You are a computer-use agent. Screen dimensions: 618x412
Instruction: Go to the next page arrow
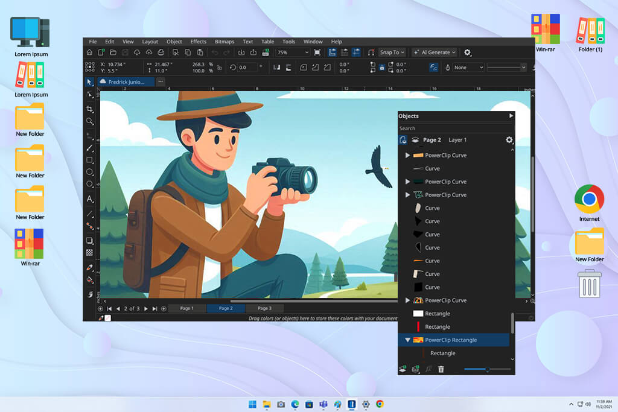pos(146,309)
